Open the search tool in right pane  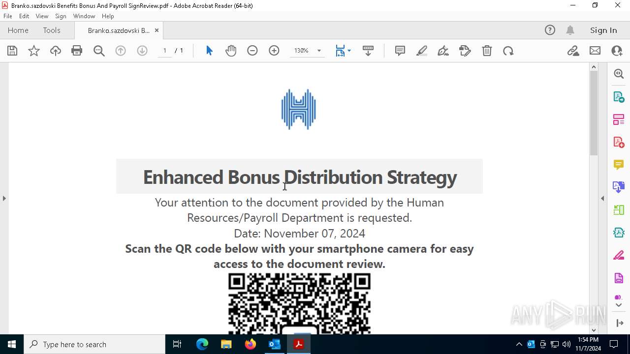619,74
